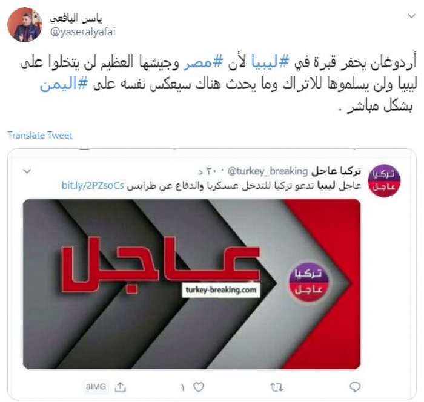
Task: Click the 8IMG badge icon
Action: coord(96,387)
